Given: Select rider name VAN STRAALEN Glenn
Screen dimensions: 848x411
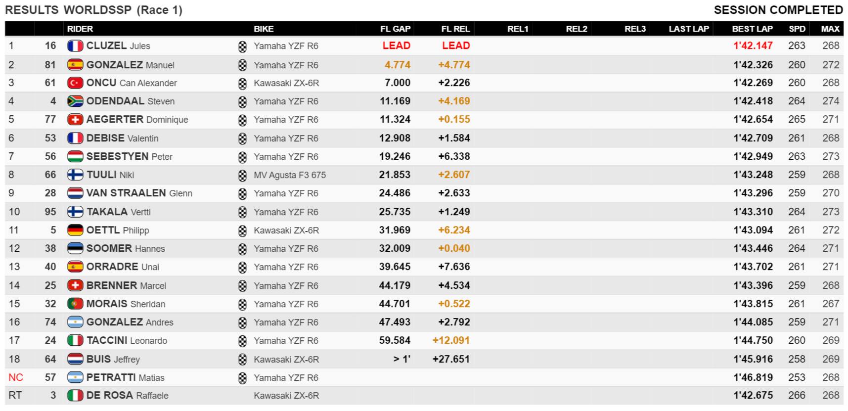Looking at the screenshot, I should coord(139,193).
